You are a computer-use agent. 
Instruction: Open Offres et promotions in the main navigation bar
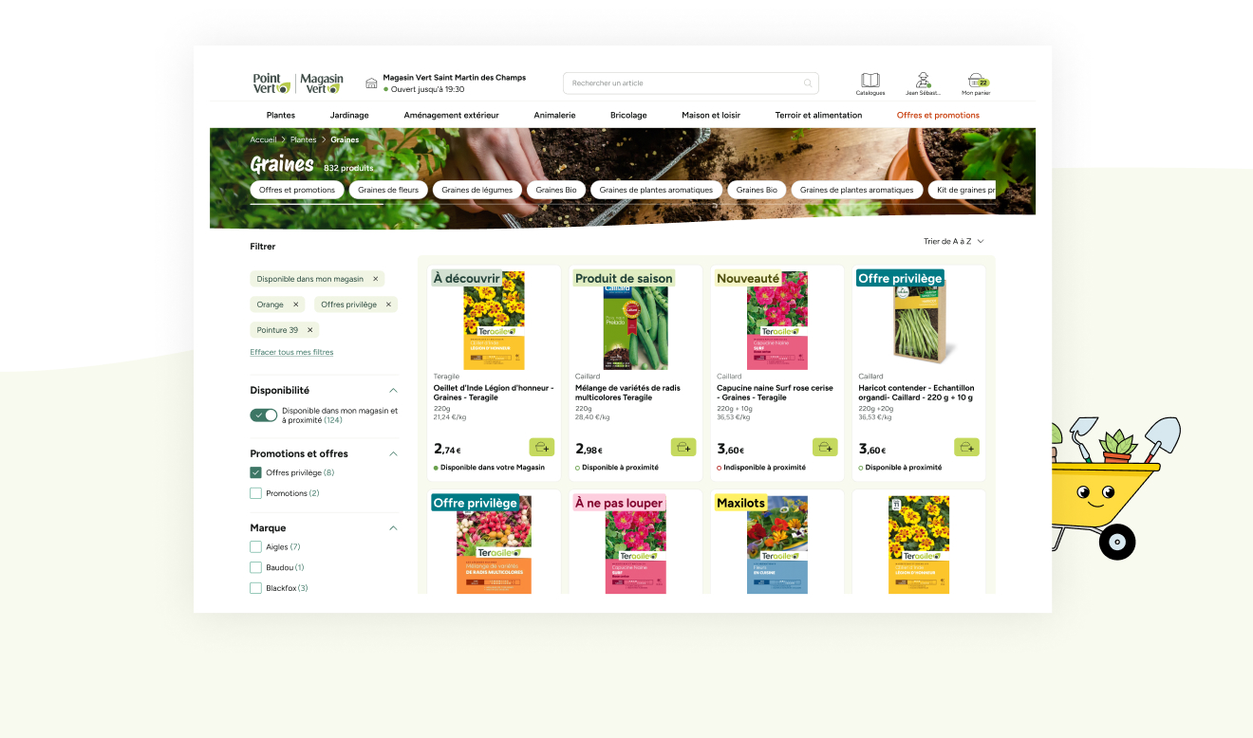(938, 115)
